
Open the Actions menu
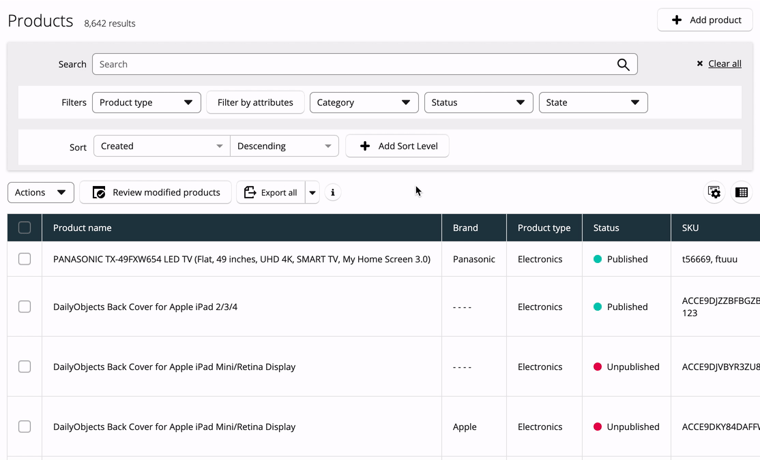tap(41, 192)
